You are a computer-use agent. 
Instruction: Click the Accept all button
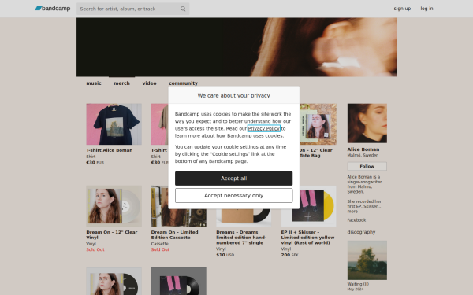point(234,179)
